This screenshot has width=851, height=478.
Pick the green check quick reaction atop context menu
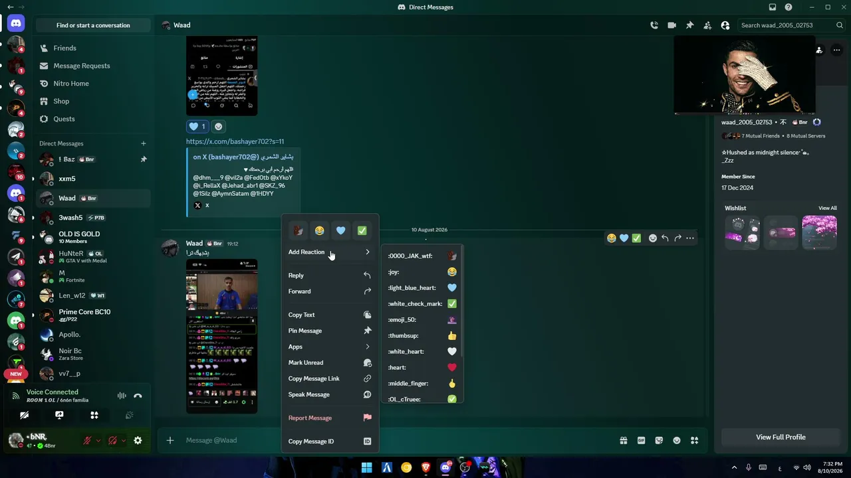[x=362, y=230]
